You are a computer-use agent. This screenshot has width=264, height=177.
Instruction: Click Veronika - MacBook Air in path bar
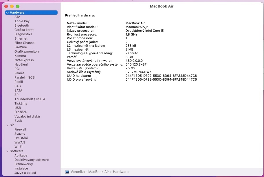pos(90,172)
